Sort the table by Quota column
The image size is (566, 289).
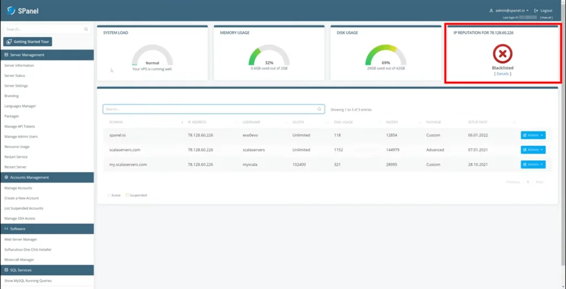(x=298, y=122)
